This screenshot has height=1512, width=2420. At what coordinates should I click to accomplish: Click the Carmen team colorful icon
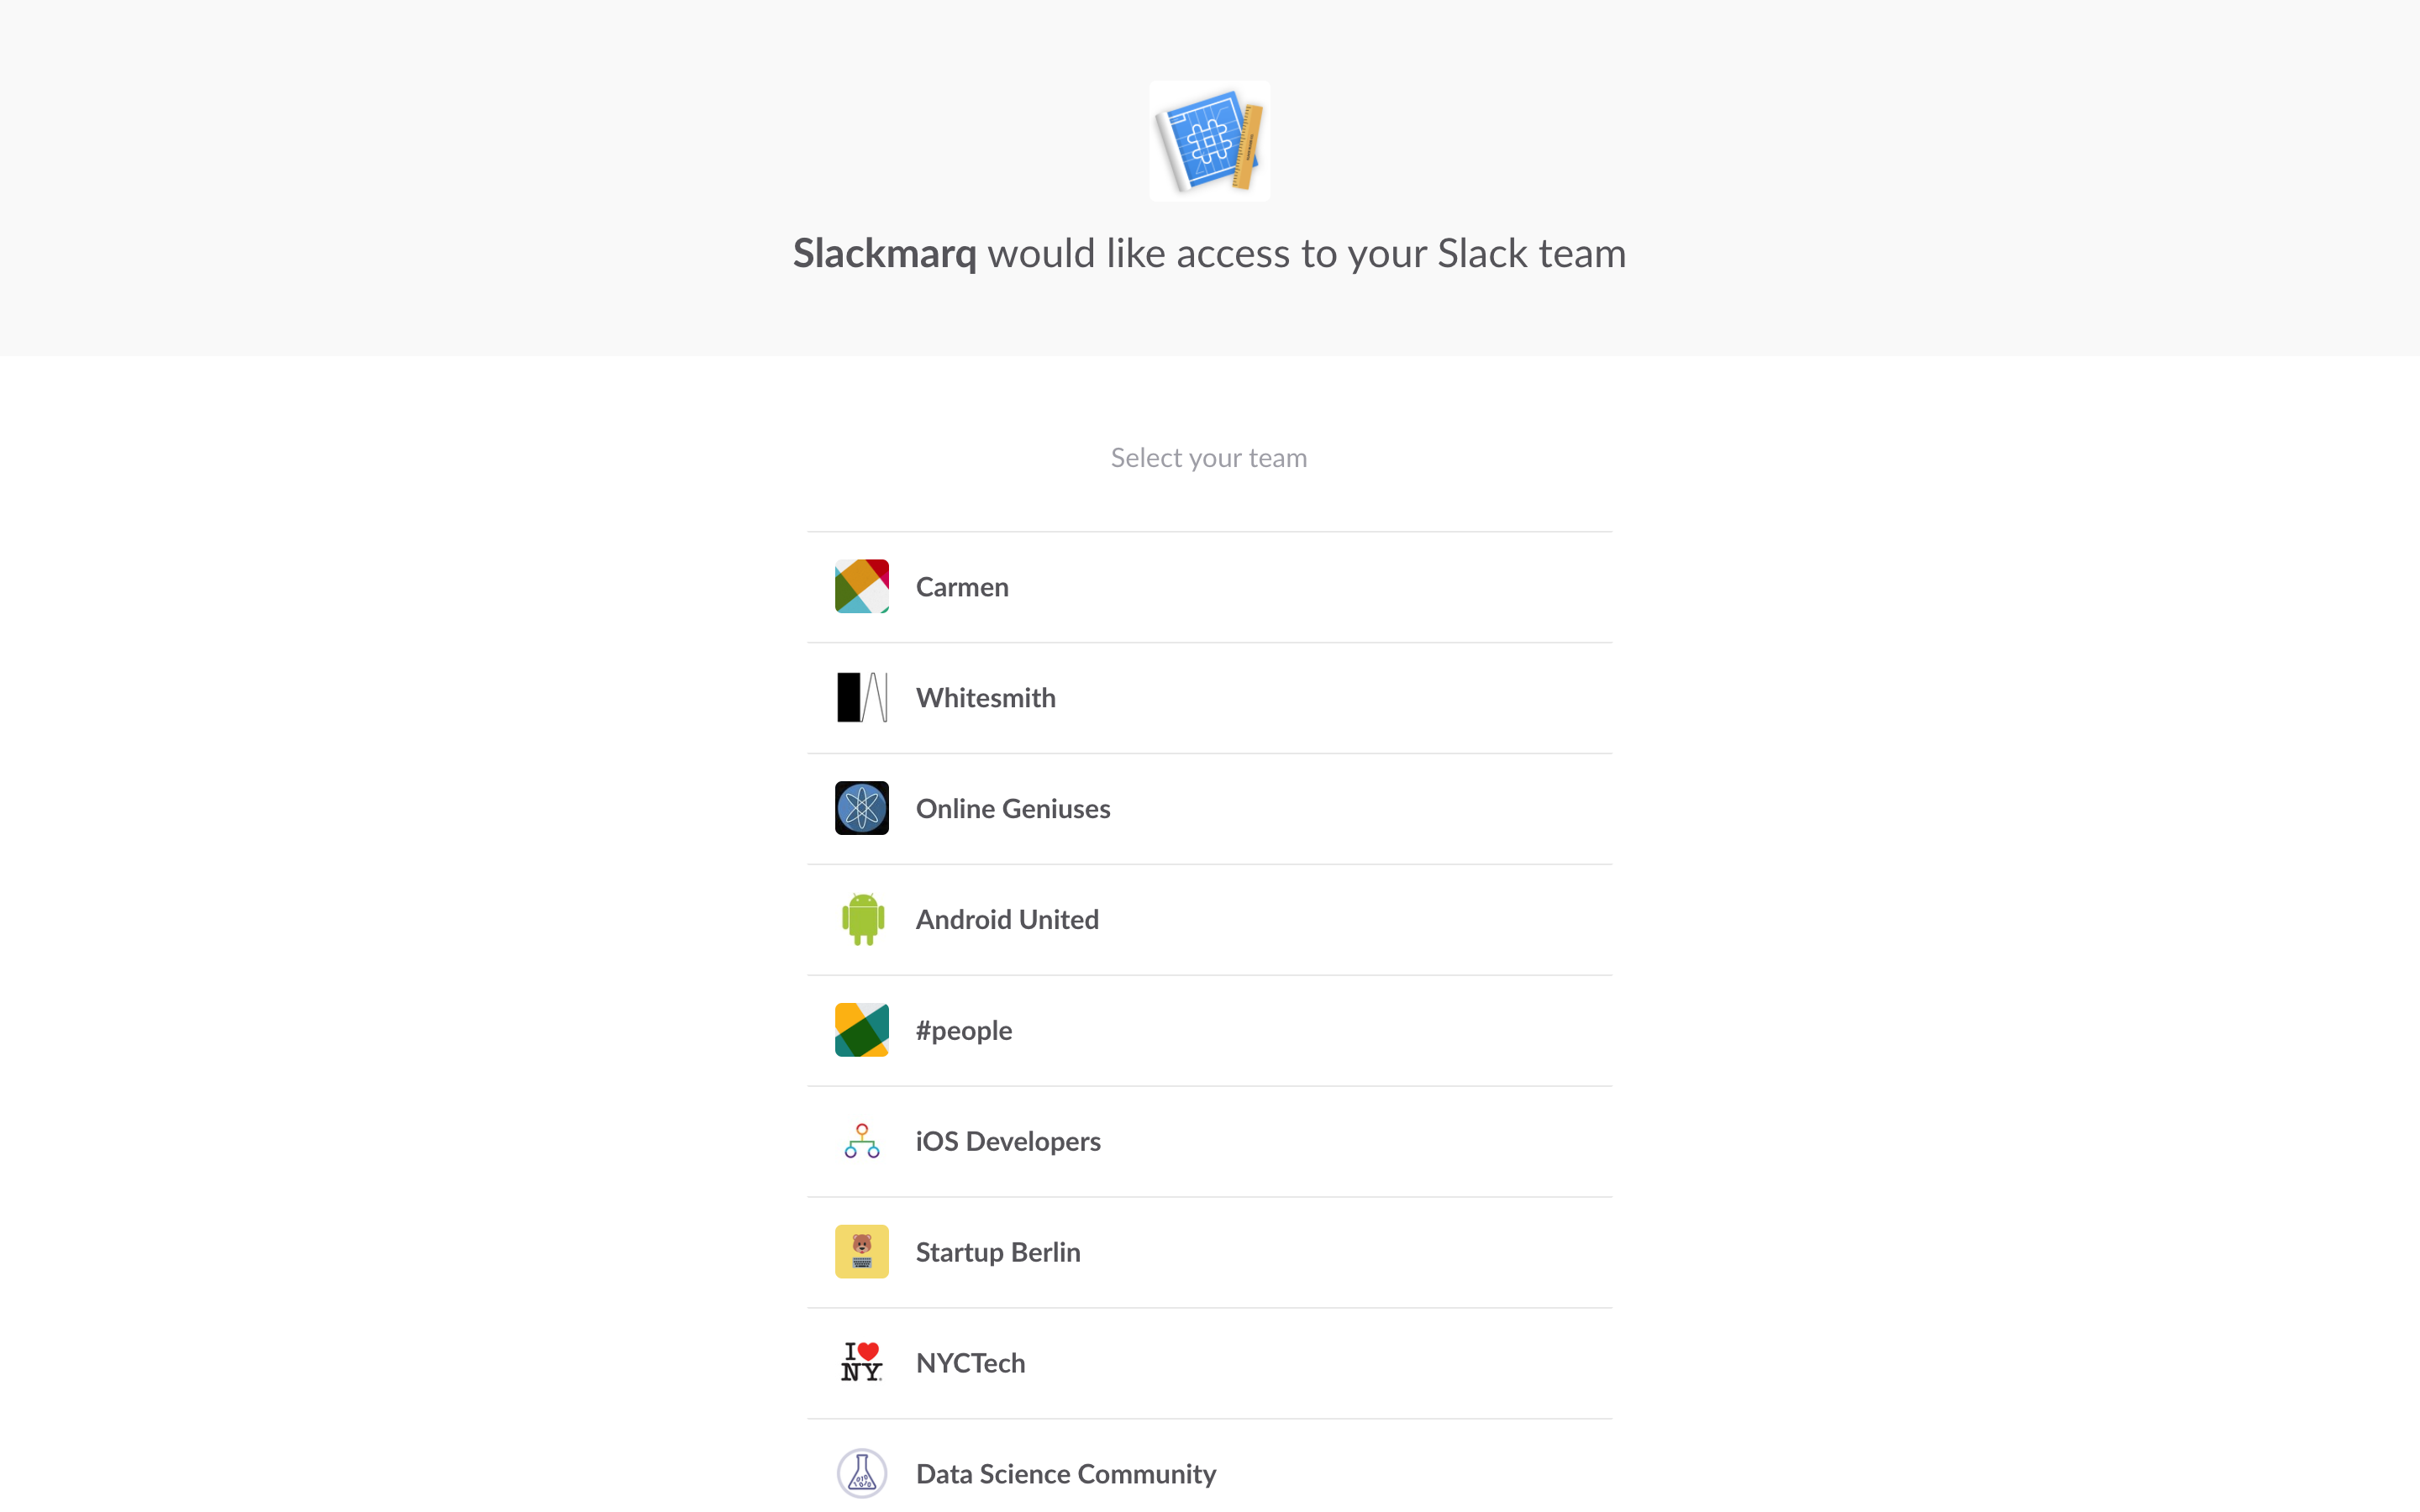861,586
